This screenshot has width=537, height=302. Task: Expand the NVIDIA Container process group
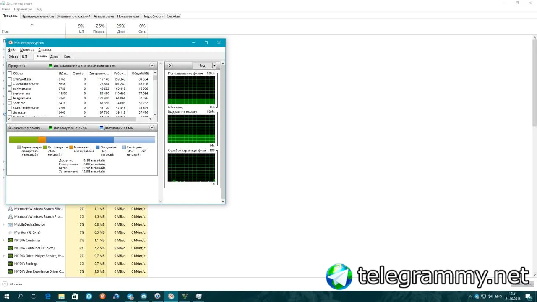tap(4, 240)
